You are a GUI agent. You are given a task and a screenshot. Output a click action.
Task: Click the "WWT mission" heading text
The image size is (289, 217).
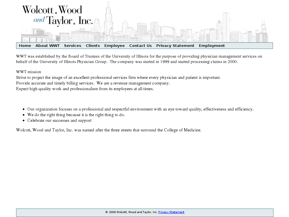click(29, 72)
